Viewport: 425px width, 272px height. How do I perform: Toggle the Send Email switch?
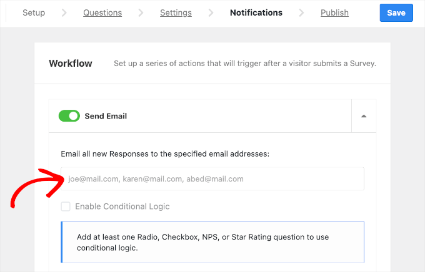(69, 116)
